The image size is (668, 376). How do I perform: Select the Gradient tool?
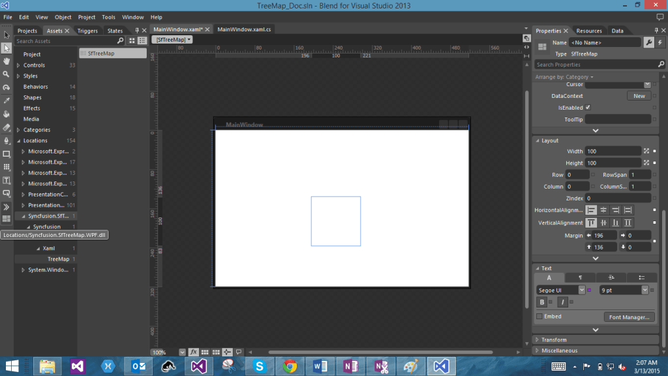pos(7,127)
